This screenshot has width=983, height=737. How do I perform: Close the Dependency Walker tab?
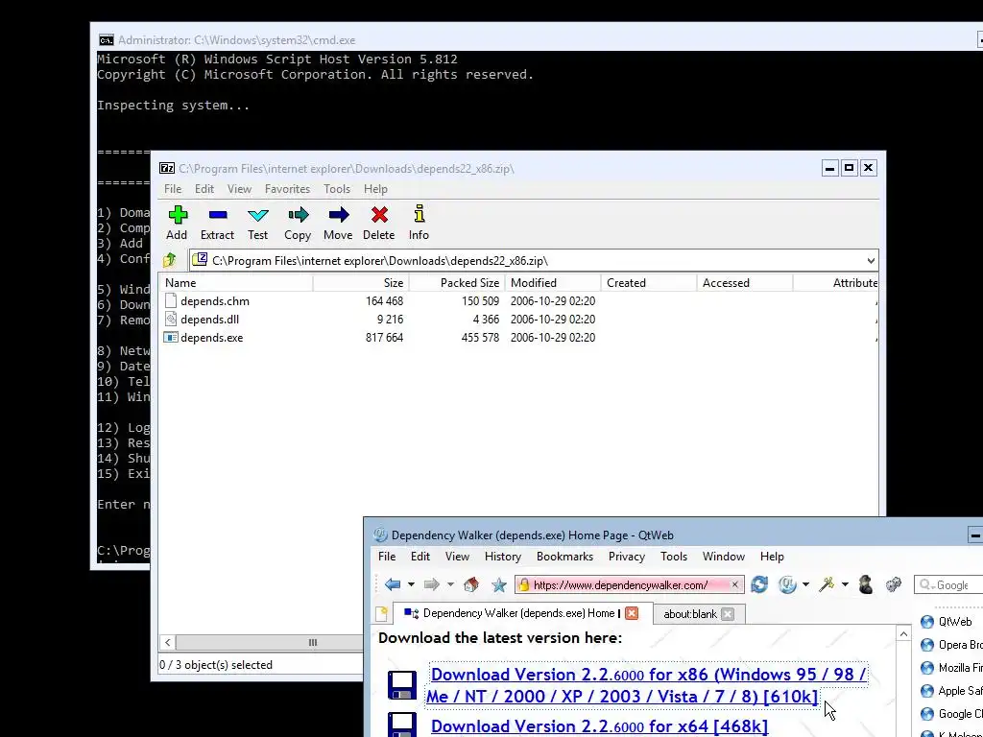pyautogui.click(x=632, y=613)
